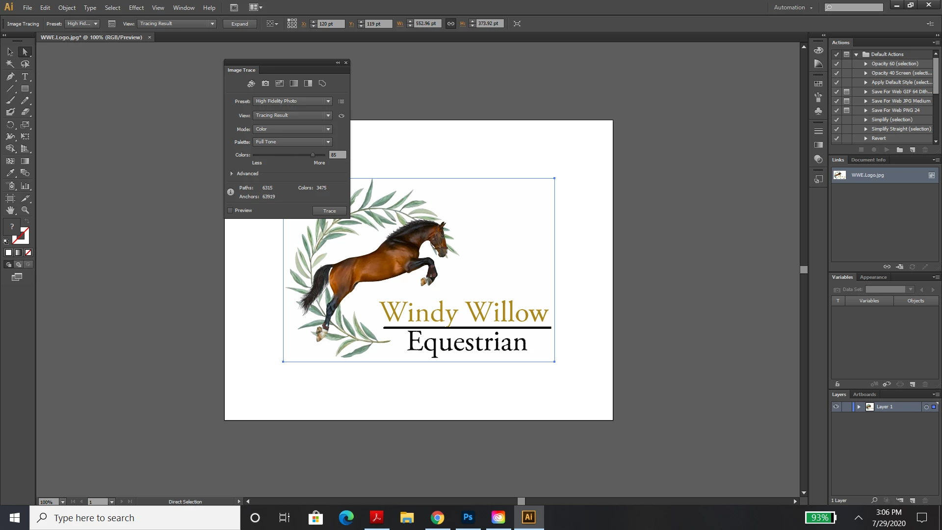Click the High Color camera preset icon
Image resolution: width=942 pixels, height=530 pixels.
[x=265, y=83]
